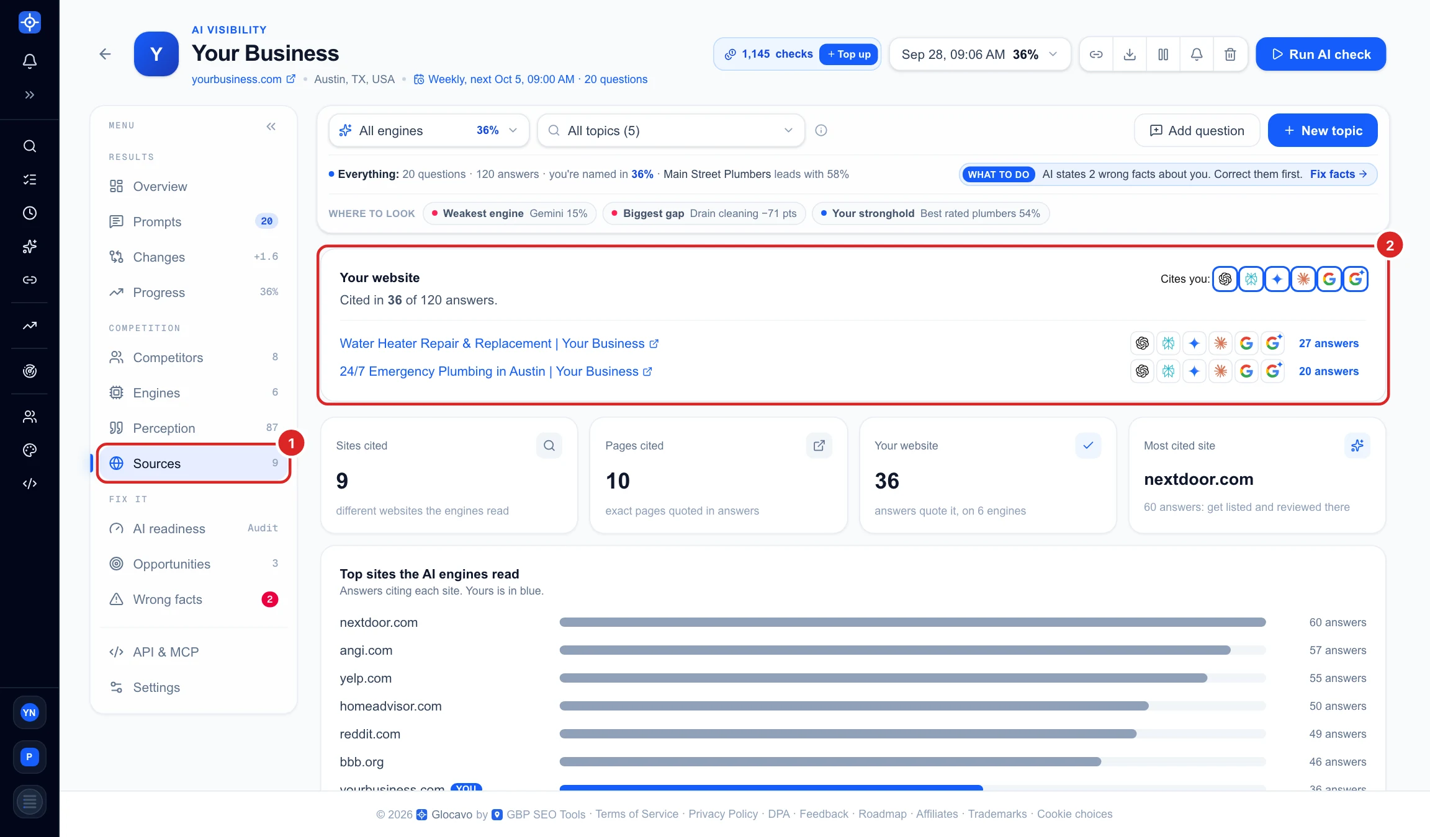Open Overview in the menu
The height and width of the screenshot is (837, 1430).
pyautogui.click(x=194, y=187)
